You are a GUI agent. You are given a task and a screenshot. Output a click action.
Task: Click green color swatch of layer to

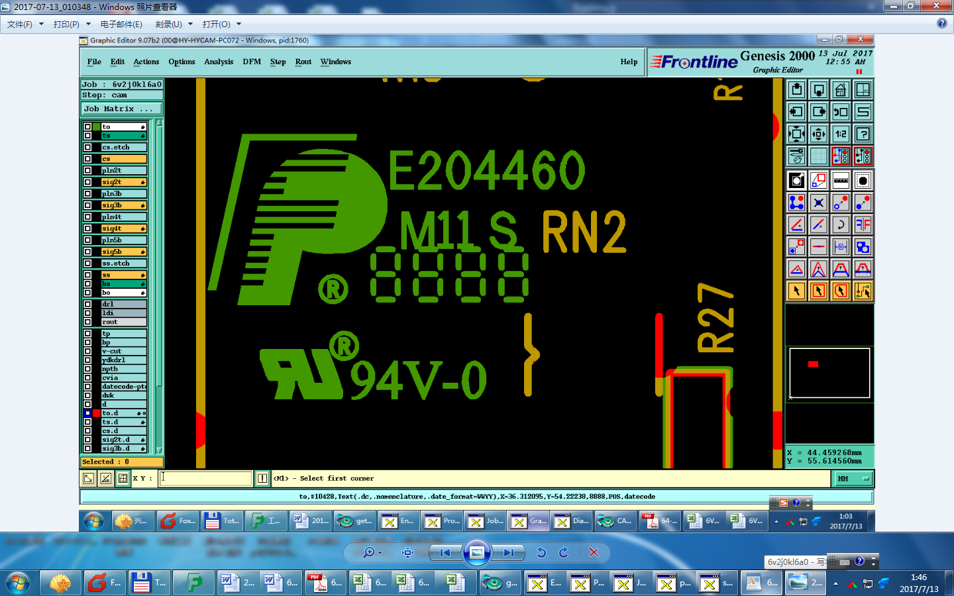(x=96, y=126)
